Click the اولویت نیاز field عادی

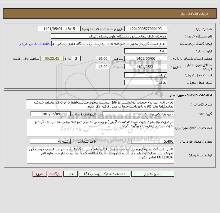[146, 51]
